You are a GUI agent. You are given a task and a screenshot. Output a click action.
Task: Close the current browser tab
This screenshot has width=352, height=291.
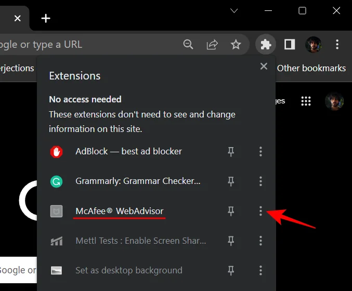(18, 18)
